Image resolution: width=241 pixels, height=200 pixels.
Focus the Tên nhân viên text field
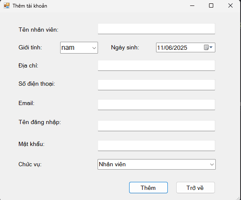[x=156, y=29]
